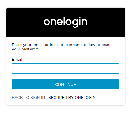Click "your password." line of instructions
This screenshot has height=113, width=131.
pyautogui.click(x=26, y=49)
